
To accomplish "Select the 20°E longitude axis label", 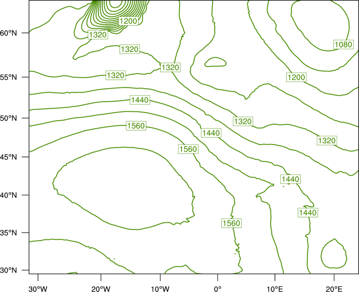I will pyautogui.click(x=334, y=289).
